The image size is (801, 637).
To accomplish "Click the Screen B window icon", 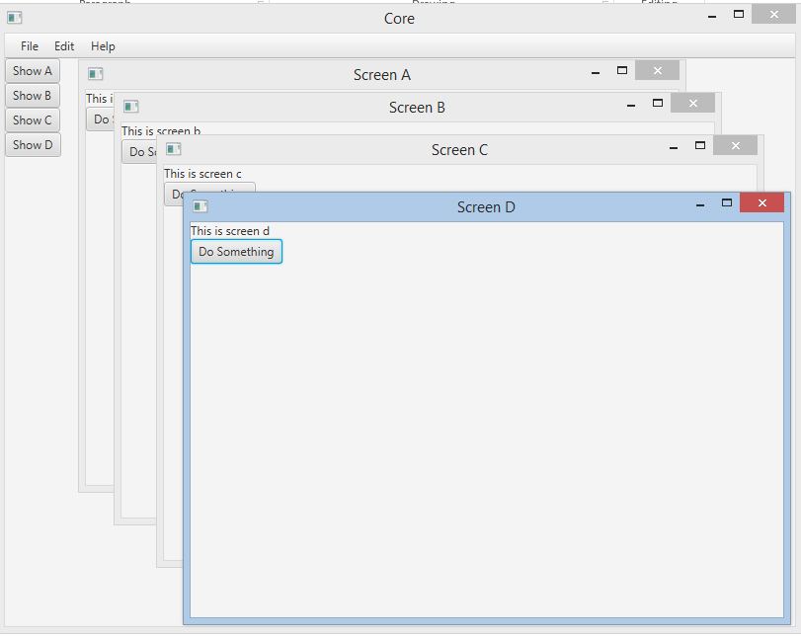I will coord(131,107).
